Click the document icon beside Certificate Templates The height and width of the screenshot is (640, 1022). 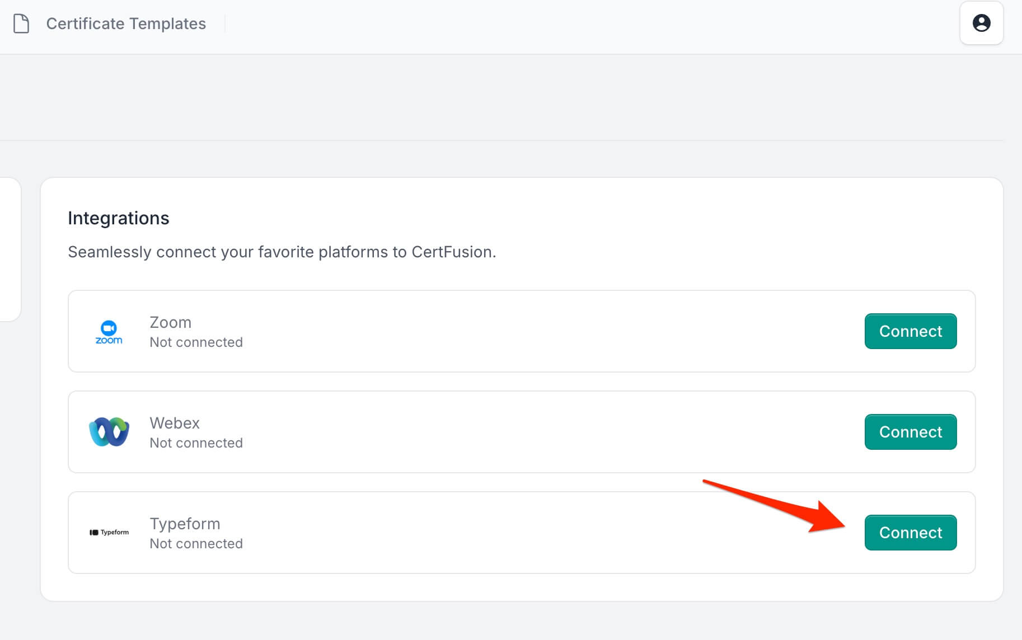click(x=21, y=23)
